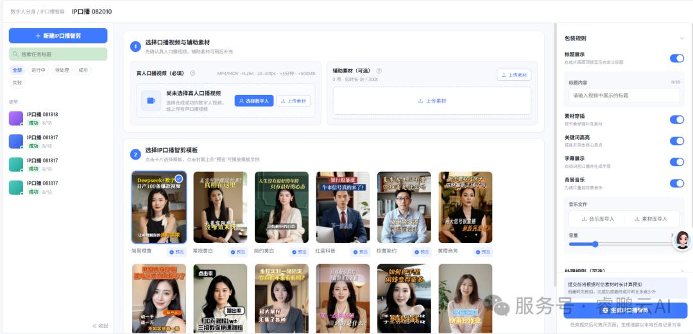The width and height of the screenshot is (693, 334).
Task: Click the 数字人分身 breadcrumb link
Action: [x=24, y=12]
